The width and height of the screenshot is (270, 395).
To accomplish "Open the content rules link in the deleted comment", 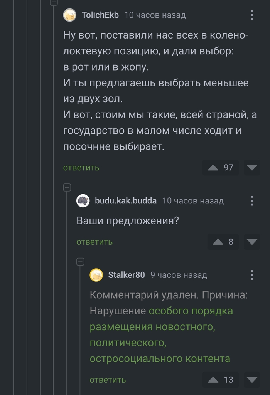I will point(154,328).
